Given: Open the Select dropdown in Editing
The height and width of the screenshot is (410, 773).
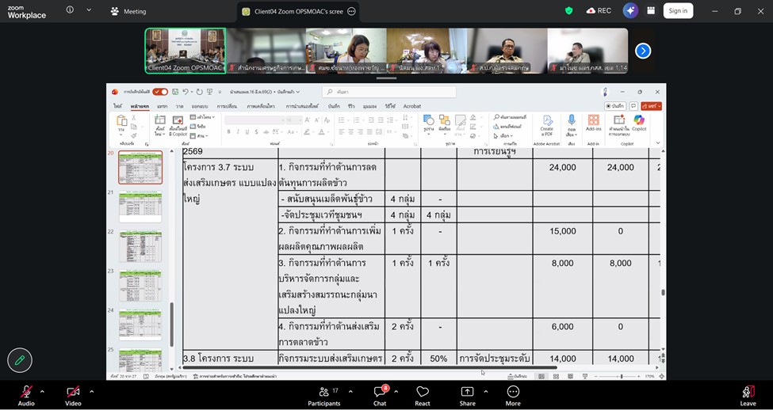Looking at the screenshot, I should 503,135.
